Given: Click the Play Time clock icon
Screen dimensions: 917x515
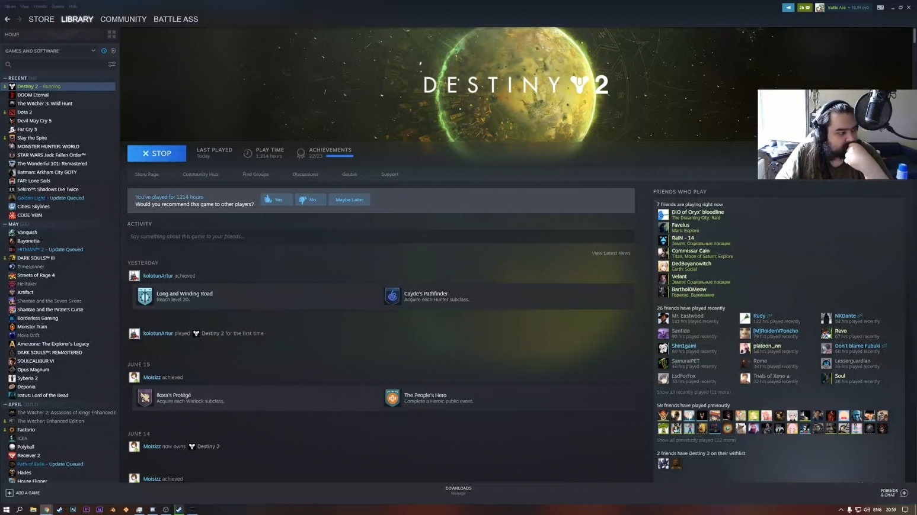Looking at the screenshot, I should tap(248, 153).
